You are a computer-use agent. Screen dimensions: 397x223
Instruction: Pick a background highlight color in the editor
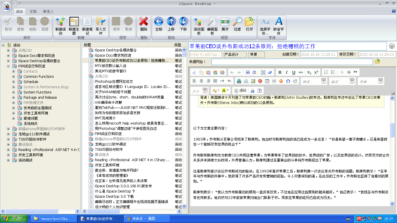[225, 91]
